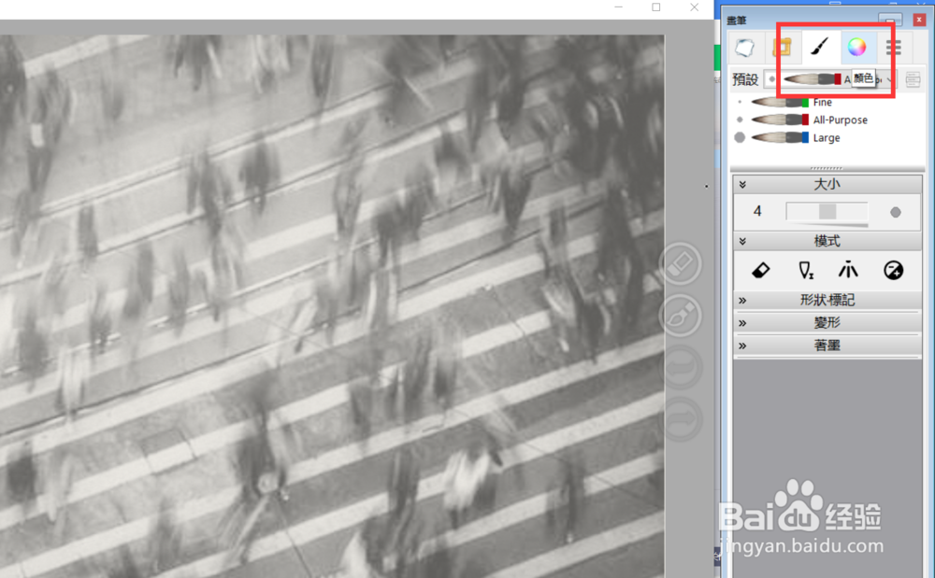Expand the 變形 section

(827, 323)
